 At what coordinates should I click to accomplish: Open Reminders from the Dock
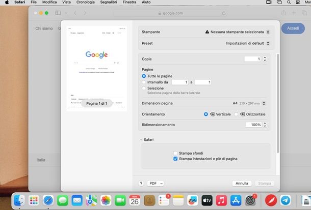[164, 200]
